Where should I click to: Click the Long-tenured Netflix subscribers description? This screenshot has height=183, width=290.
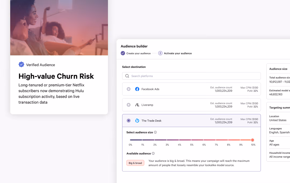point(51,94)
